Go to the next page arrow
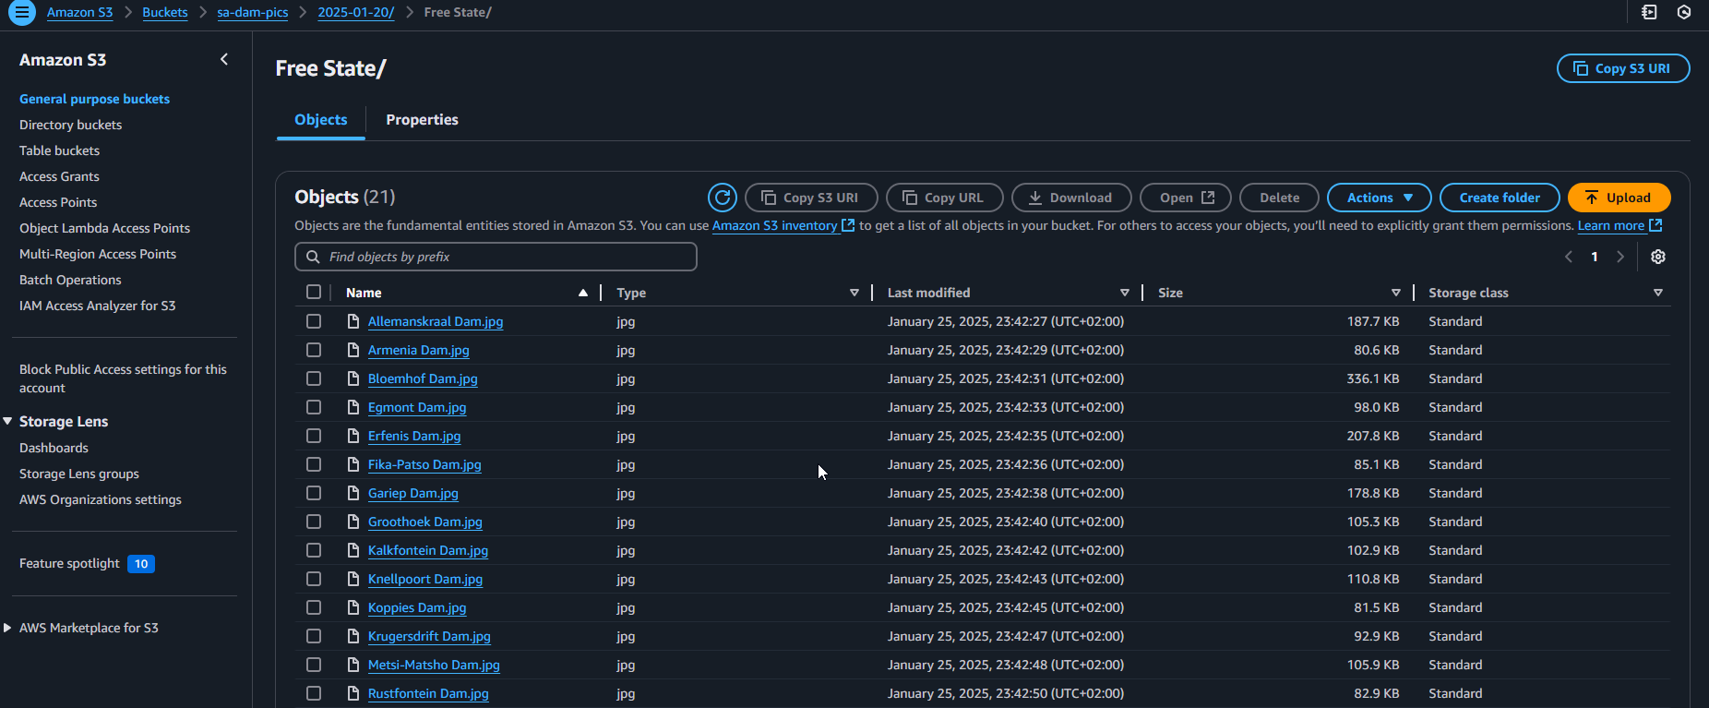Image resolution: width=1709 pixels, height=708 pixels. (x=1620, y=257)
